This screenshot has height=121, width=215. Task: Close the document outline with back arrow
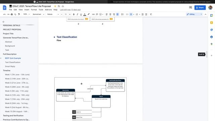[x=4, y=22]
